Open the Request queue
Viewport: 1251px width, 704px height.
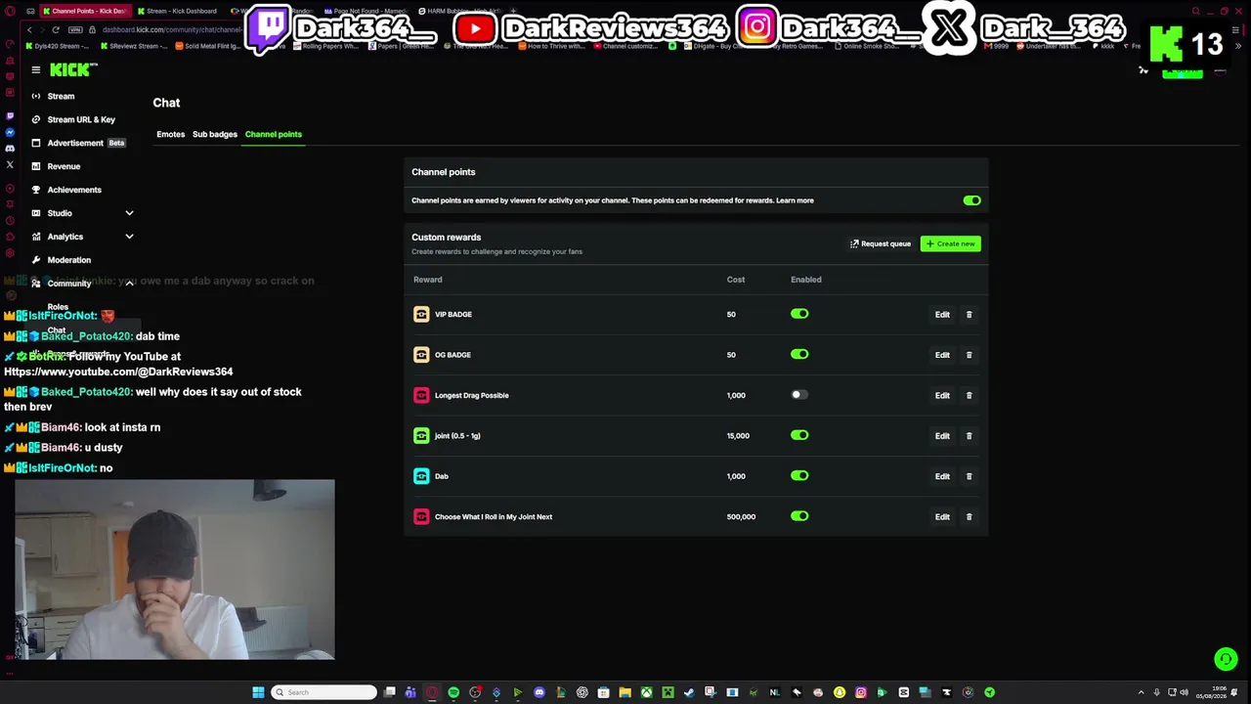[881, 243]
